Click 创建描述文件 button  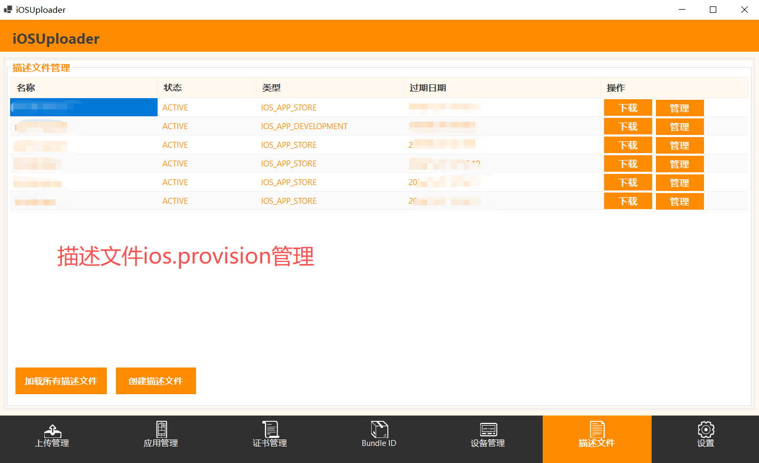tap(155, 381)
